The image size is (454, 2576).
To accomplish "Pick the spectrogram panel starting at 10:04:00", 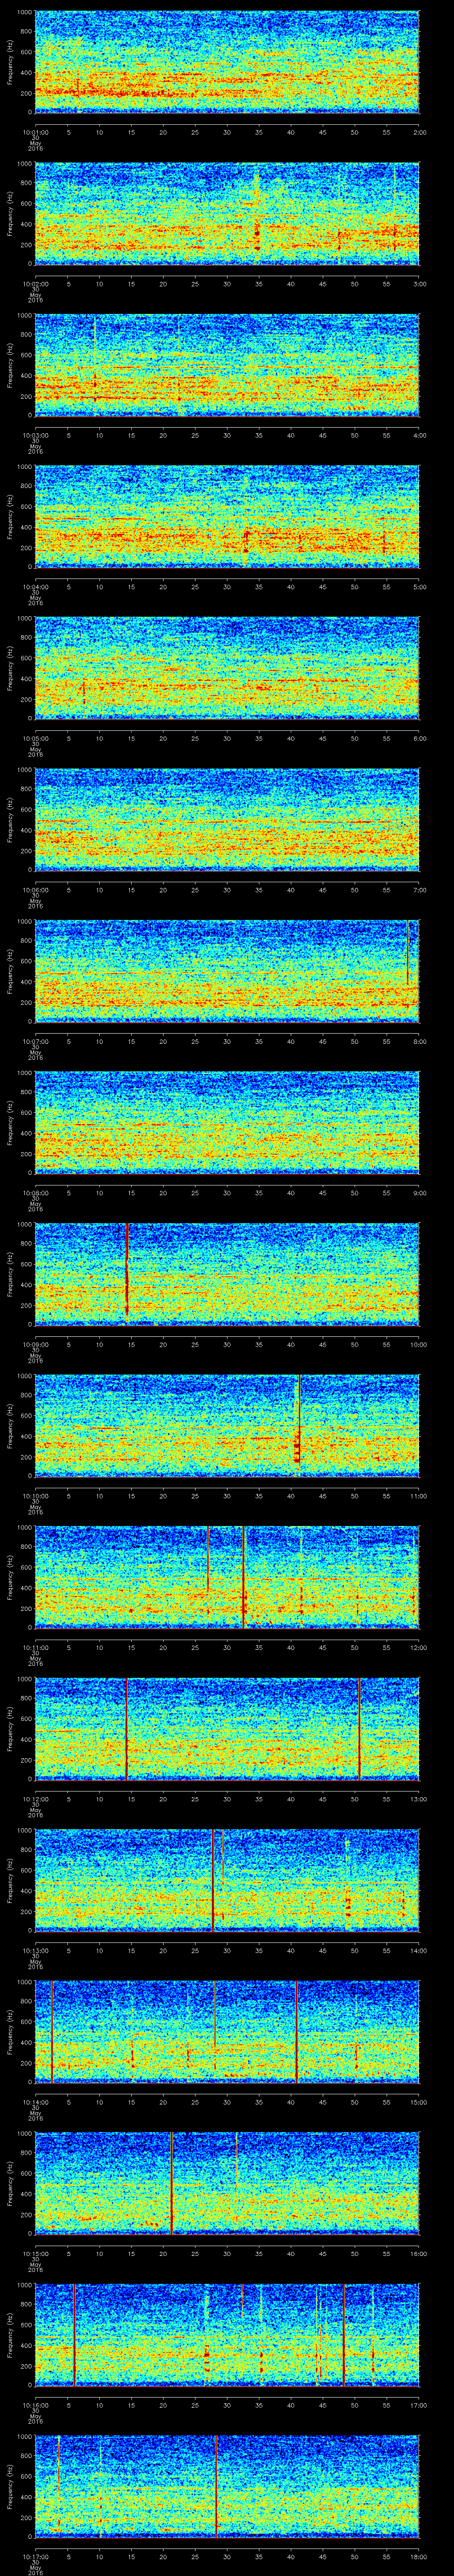I will pos(227,517).
